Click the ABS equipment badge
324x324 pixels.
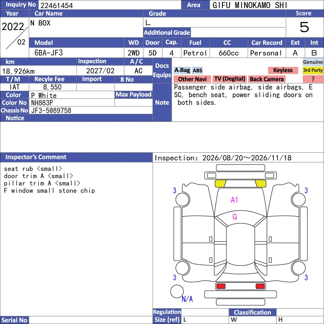[197, 70]
